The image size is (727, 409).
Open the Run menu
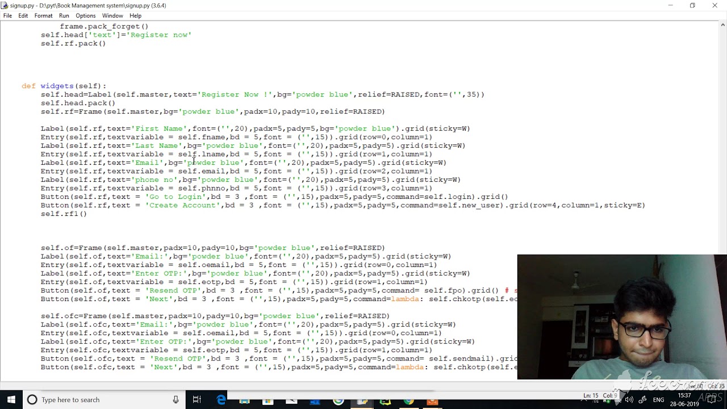coord(64,15)
